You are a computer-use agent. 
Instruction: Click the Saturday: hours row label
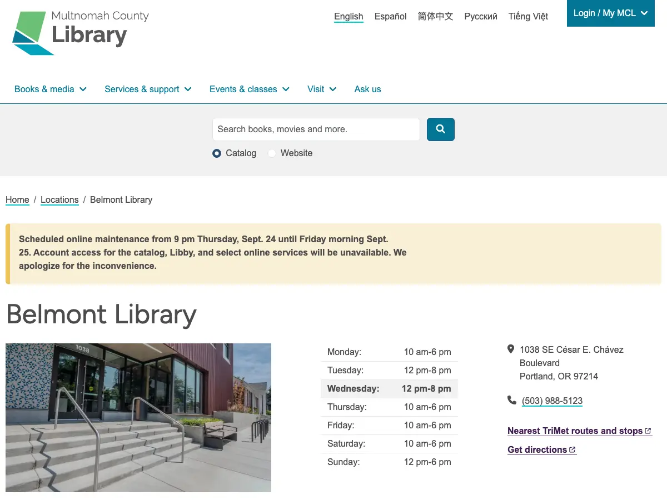[x=346, y=444]
